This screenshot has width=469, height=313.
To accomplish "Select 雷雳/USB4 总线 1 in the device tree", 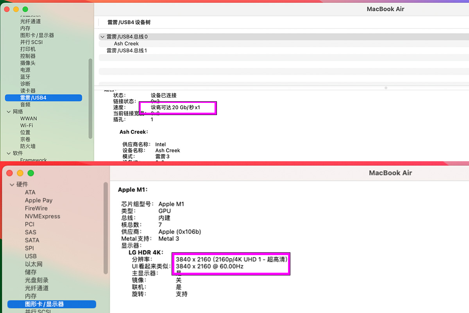I will click(x=127, y=50).
